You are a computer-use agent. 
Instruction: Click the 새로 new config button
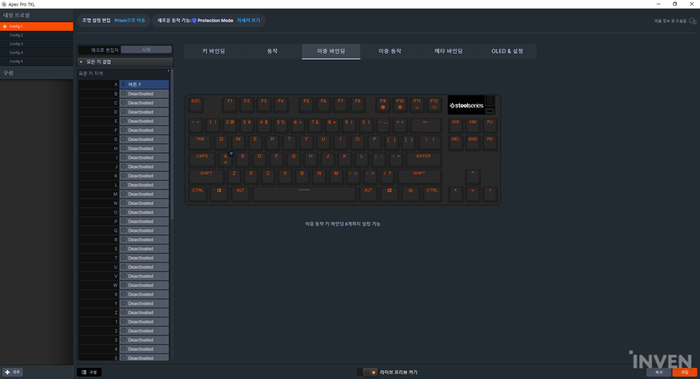click(13, 372)
